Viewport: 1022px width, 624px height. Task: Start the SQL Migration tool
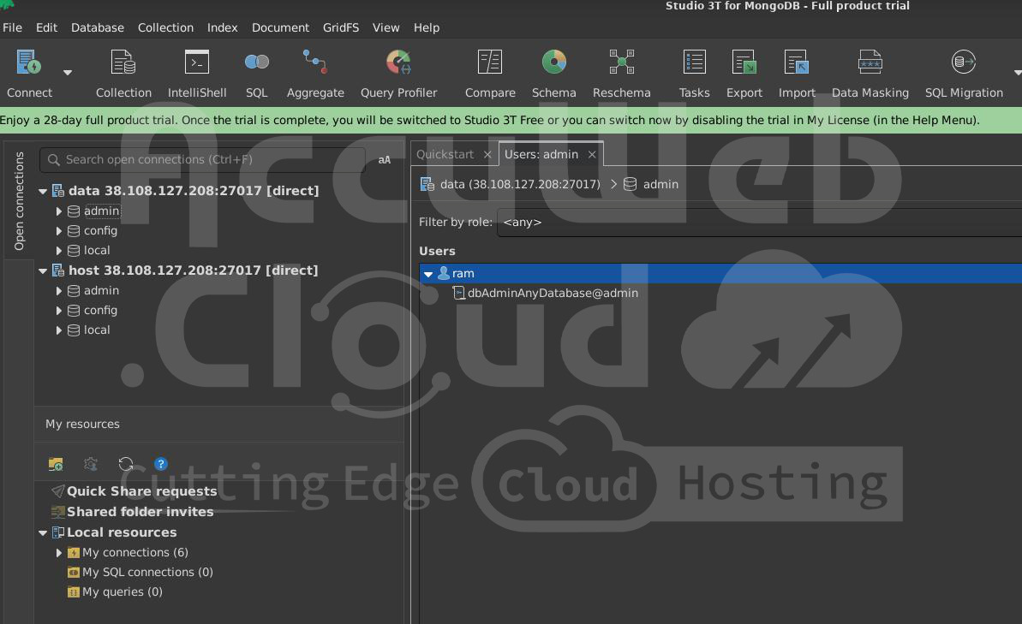coord(964,73)
